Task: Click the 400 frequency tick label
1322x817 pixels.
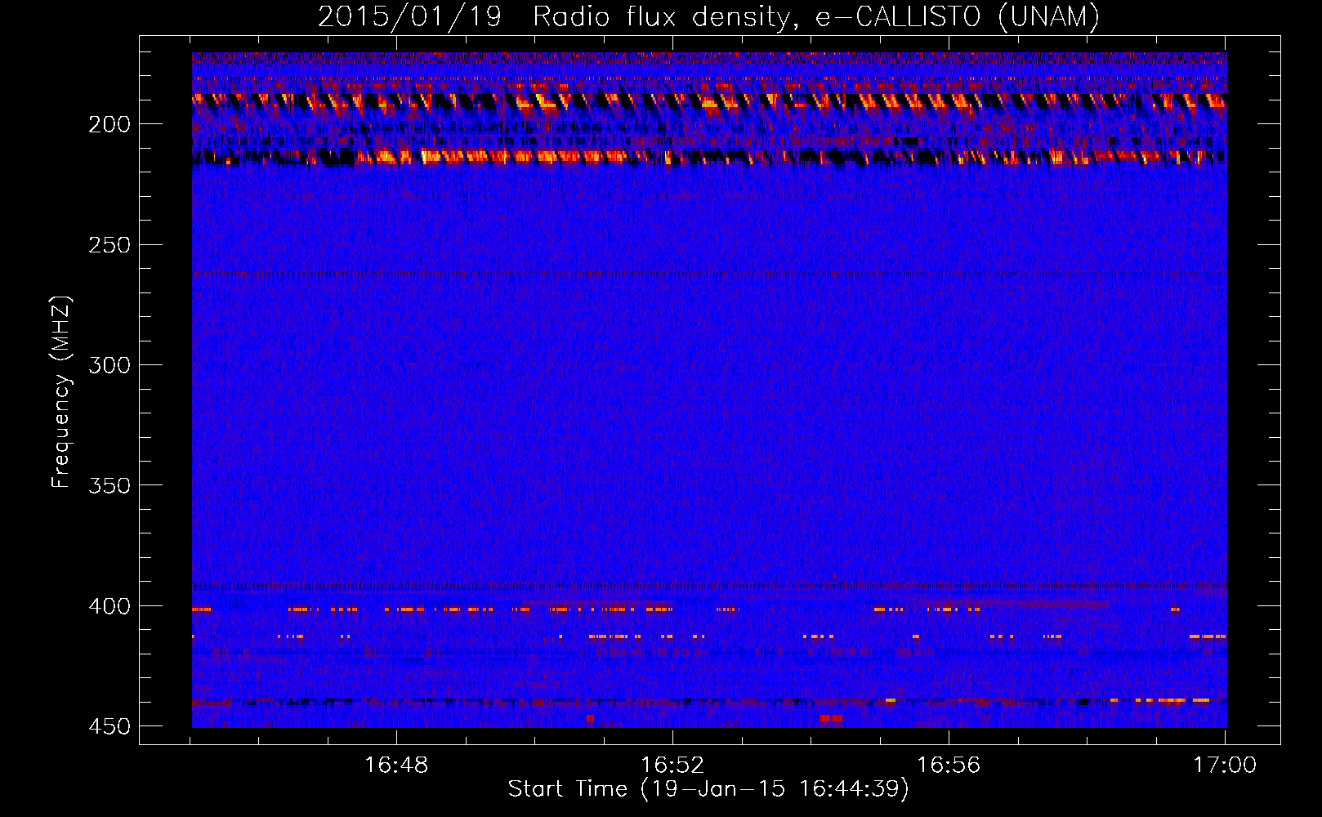Action: (x=109, y=606)
